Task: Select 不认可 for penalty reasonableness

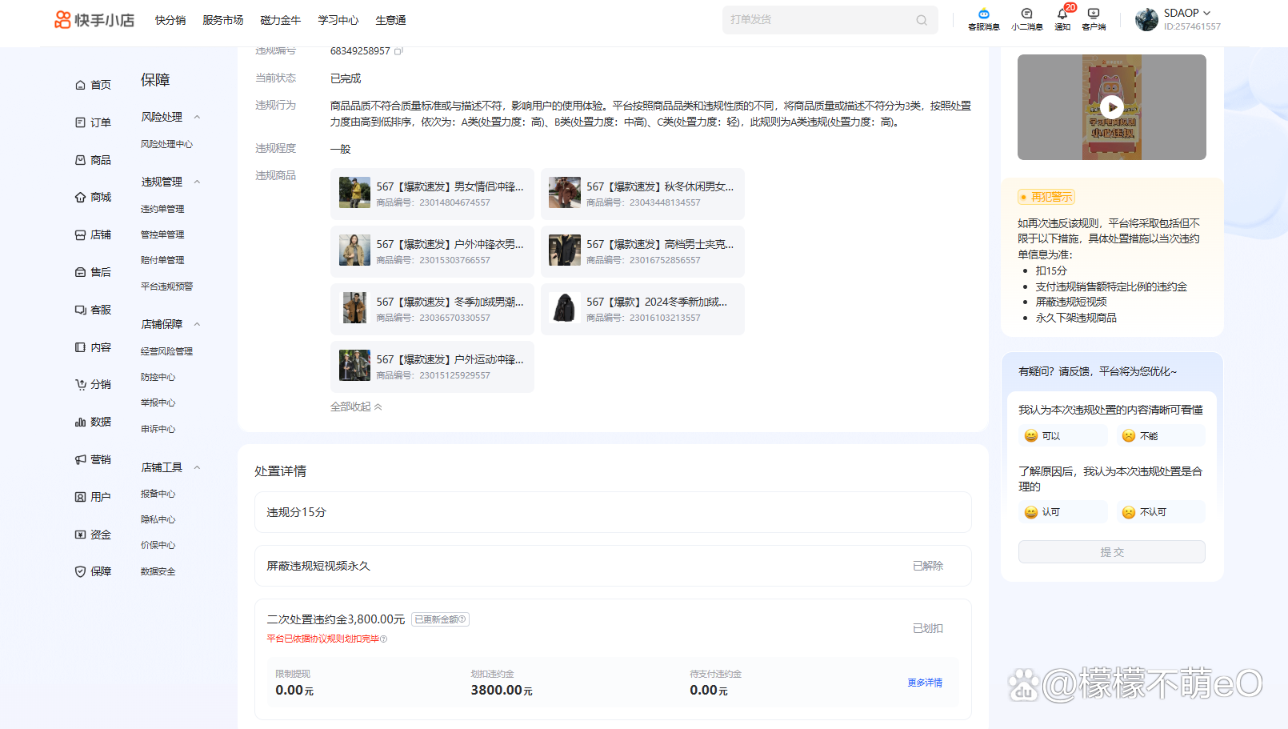Action: (x=1160, y=512)
